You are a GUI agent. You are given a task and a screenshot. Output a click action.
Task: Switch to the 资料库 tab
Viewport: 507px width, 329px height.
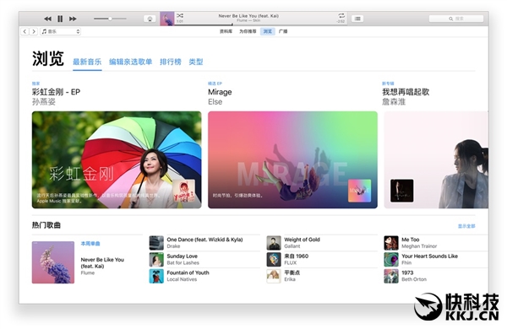(x=226, y=31)
